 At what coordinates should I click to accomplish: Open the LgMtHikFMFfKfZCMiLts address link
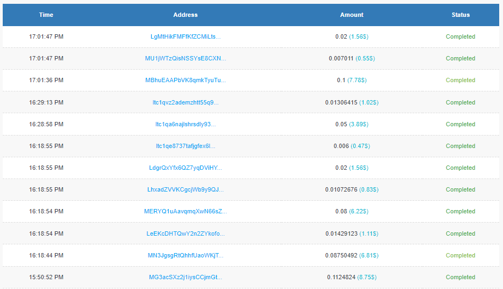tap(185, 37)
